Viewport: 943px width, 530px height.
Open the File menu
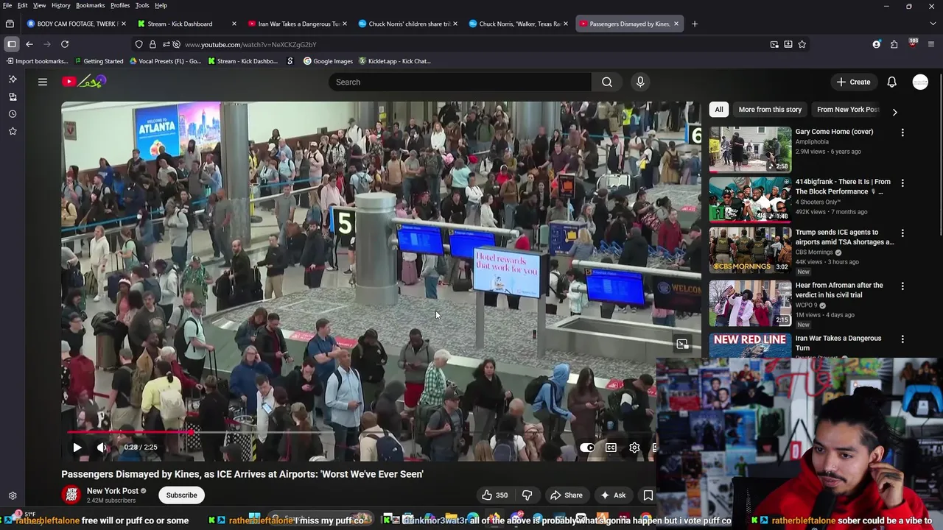(7, 5)
